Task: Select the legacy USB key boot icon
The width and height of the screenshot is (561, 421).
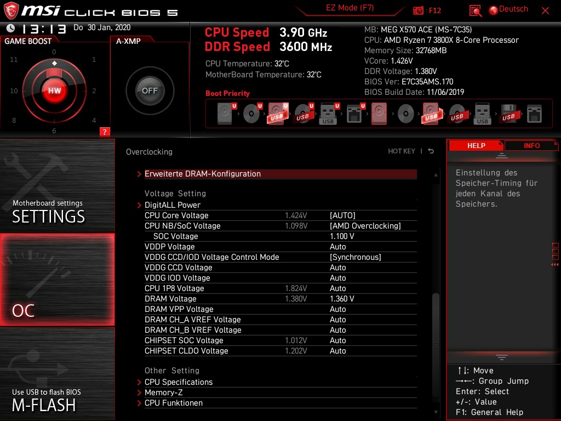Action: 483,113
